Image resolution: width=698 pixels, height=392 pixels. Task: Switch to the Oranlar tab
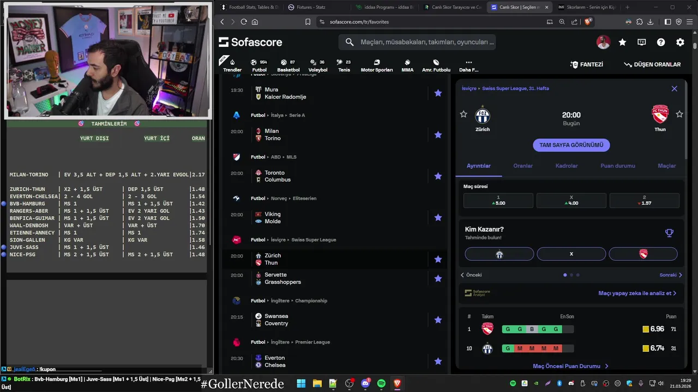tap(523, 166)
